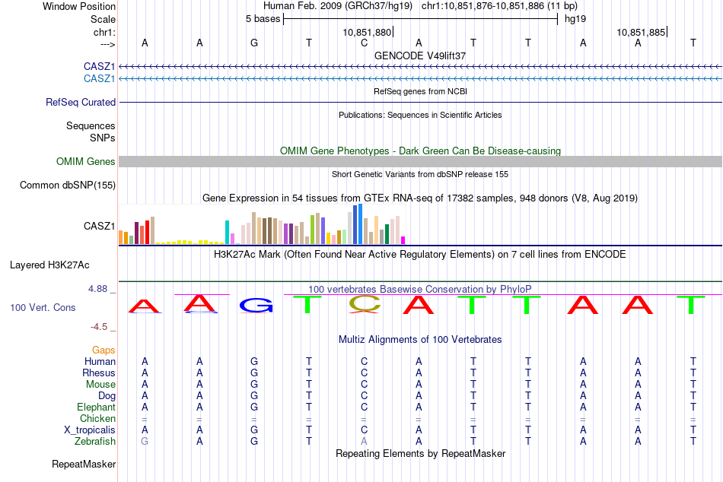Click the SNPs track label
723x482 pixels.
point(103,138)
